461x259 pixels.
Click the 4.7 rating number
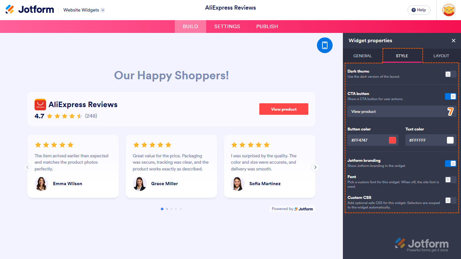pyautogui.click(x=39, y=116)
